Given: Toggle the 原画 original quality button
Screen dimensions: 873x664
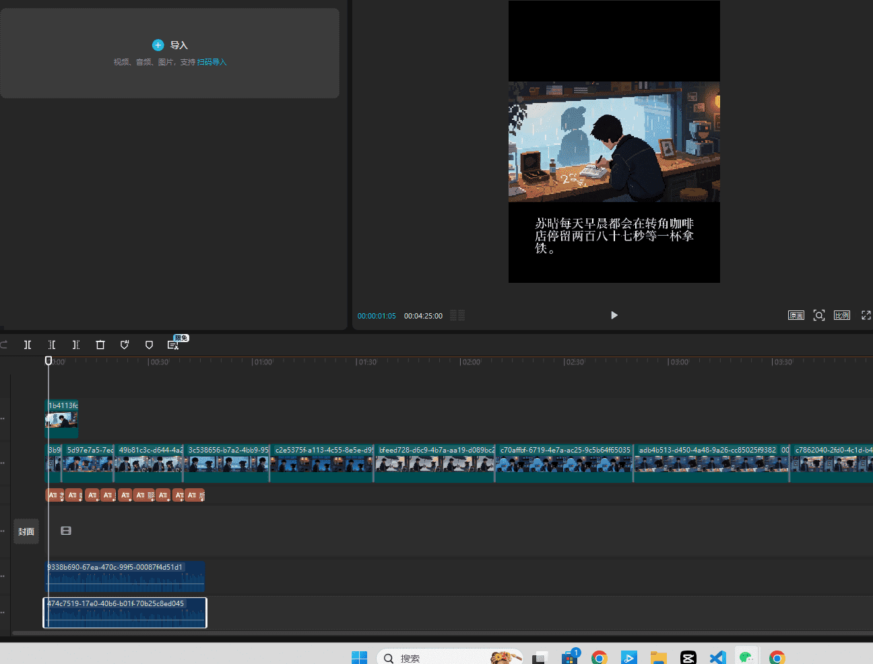Looking at the screenshot, I should pos(796,315).
